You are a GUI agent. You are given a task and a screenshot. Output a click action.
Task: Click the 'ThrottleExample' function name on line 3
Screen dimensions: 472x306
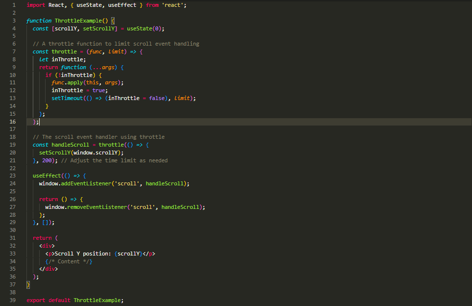[x=78, y=21]
